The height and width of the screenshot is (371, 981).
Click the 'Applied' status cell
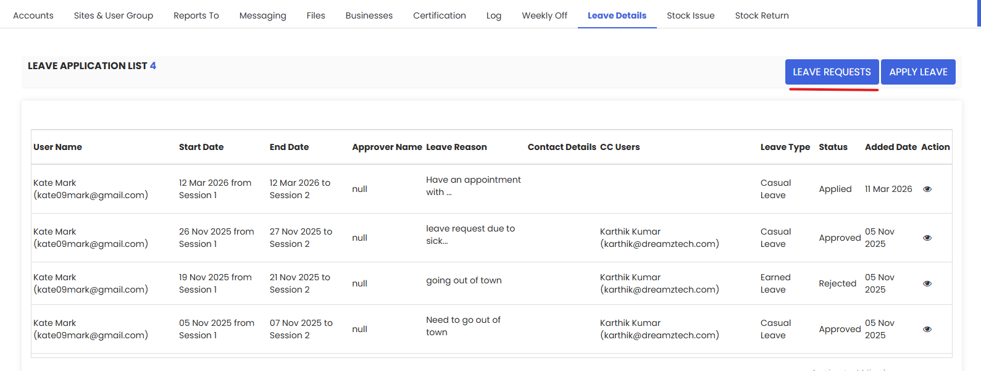(x=835, y=189)
